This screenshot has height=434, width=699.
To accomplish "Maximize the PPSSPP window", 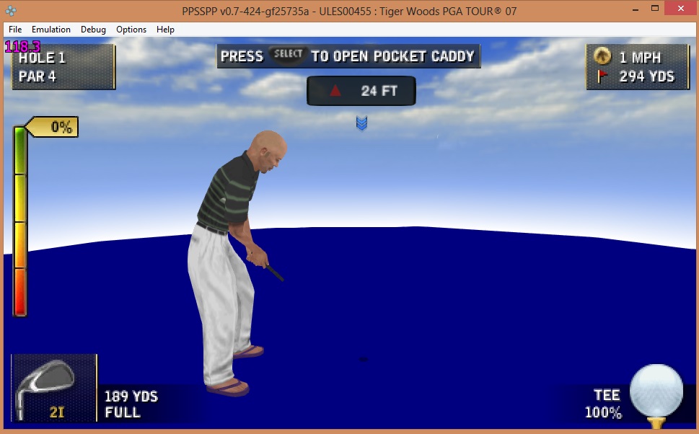I will coord(655,9).
